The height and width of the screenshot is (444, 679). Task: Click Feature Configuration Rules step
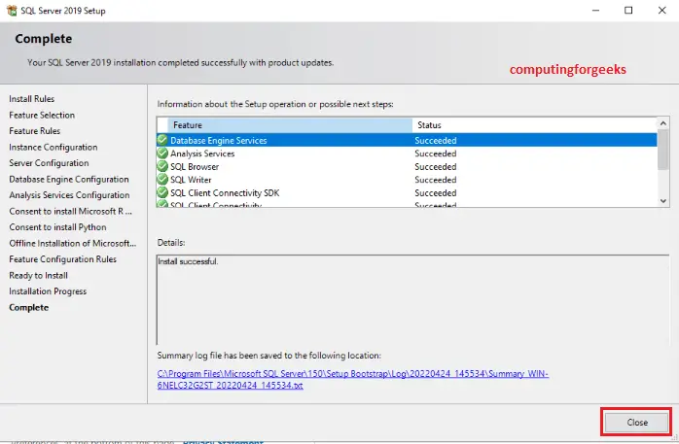click(63, 259)
